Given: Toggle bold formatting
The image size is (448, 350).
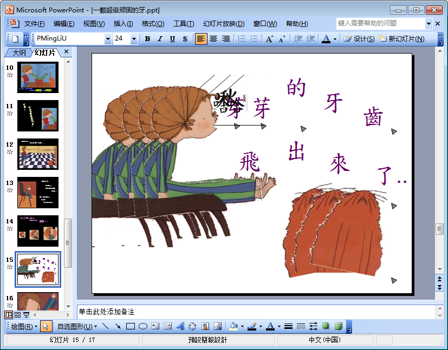Looking at the screenshot, I should point(147,39).
